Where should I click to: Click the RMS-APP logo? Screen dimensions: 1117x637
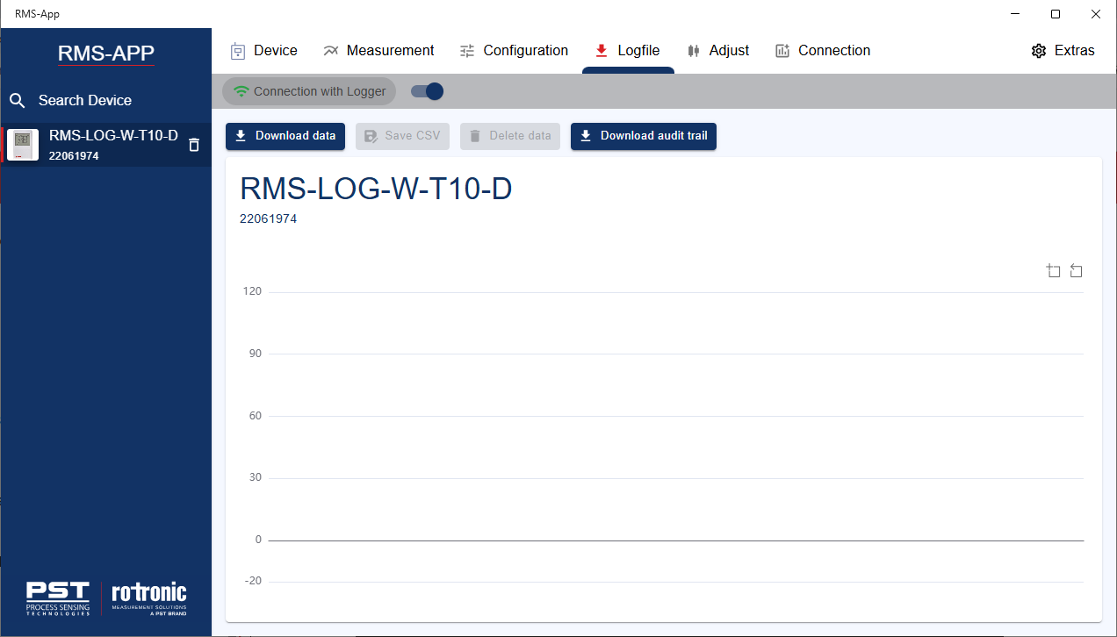106,54
